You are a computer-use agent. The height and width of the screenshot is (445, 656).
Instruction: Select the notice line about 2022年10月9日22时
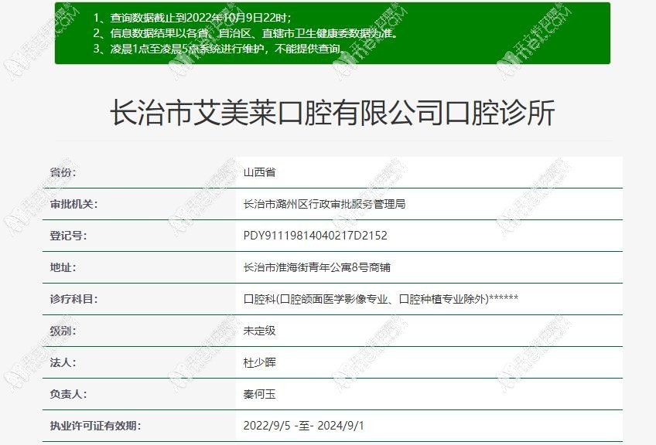(x=193, y=18)
